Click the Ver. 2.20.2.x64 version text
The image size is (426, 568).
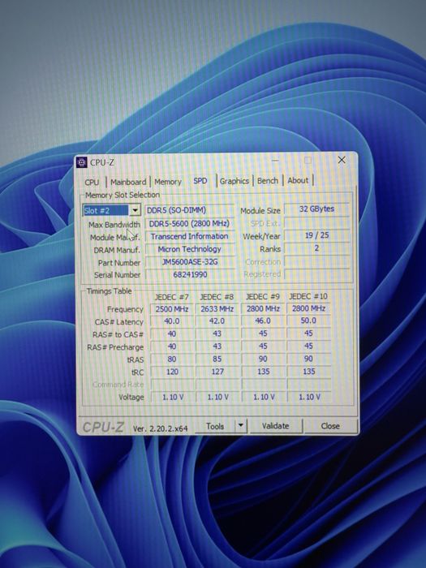160,428
